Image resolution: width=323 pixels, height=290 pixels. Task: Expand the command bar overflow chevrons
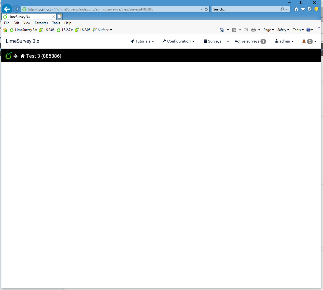tap(319, 27)
